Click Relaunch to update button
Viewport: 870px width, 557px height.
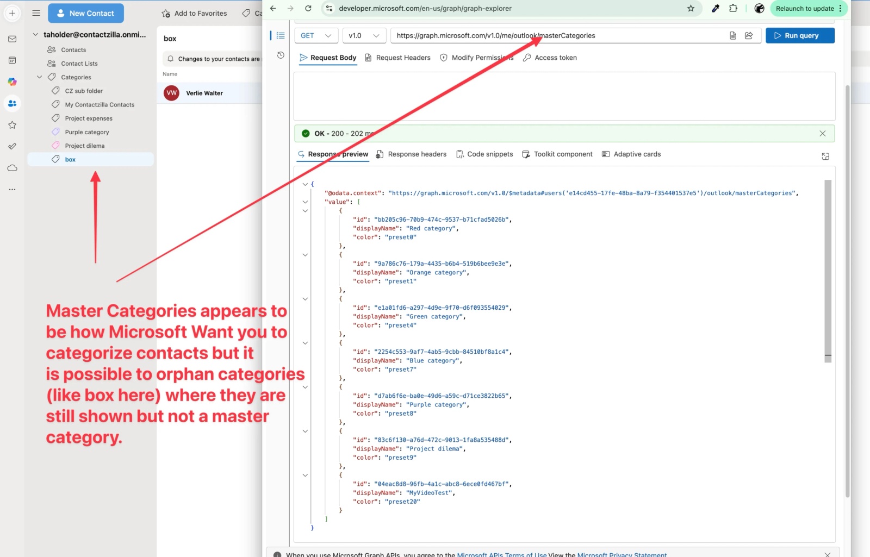coord(809,8)
